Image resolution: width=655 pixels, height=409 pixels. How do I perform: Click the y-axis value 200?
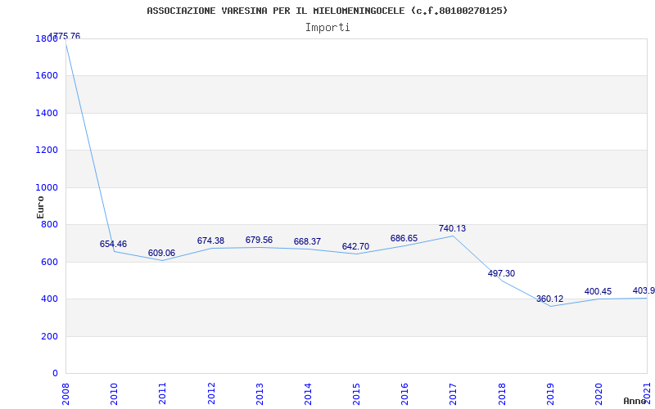pyautogui.click(x=49, y=336)
